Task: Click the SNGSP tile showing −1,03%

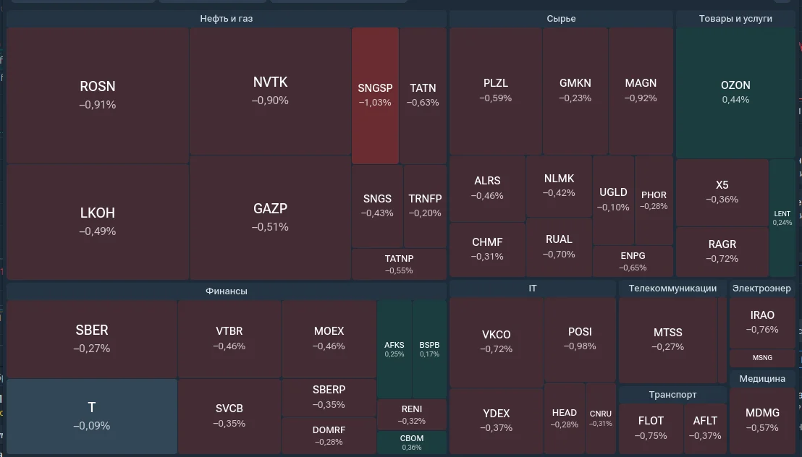Action: click(375, 95)
